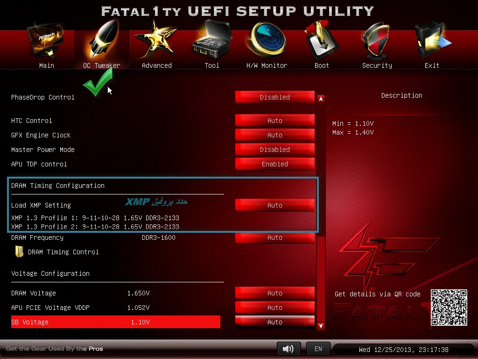Switch to the Exit tab label
478x359 pixels.
point(432,65)
